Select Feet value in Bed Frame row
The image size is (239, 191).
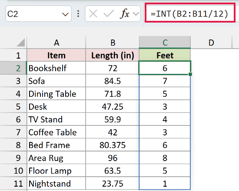click(x=165, y=145)
